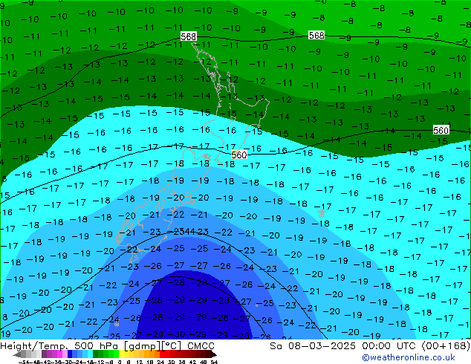Viewport: 471px width, 364px height.
Task: Click the '00:00 UTC' valid time
Action: tap(390, 346)
